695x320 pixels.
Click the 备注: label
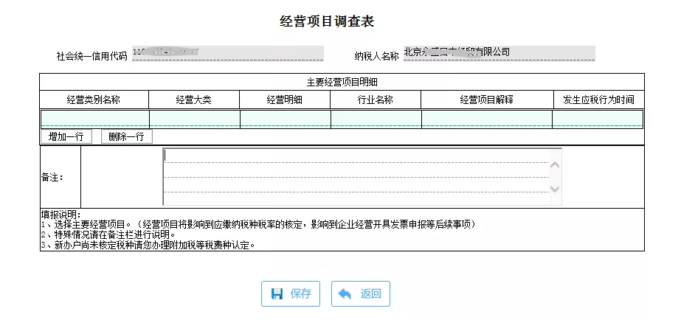[52, 178]
